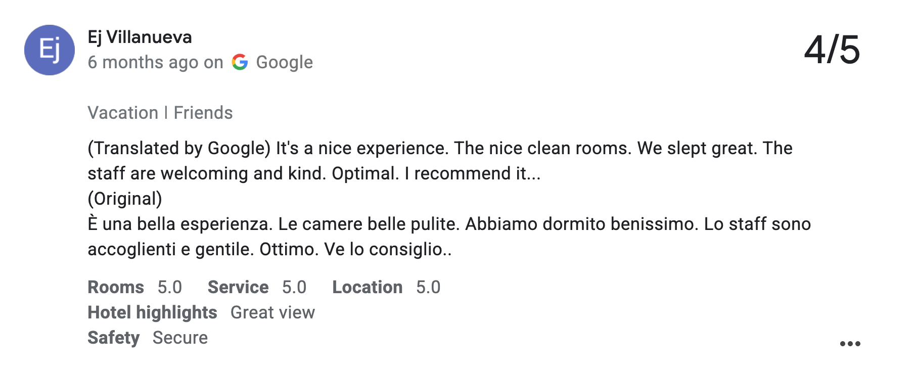Click the Google source text link
Screen dimensions: 914x371
pos(284,62)
